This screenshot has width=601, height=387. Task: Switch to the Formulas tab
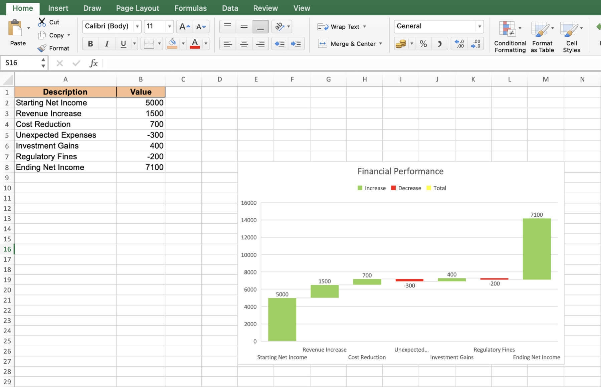[x=190, y=8]
